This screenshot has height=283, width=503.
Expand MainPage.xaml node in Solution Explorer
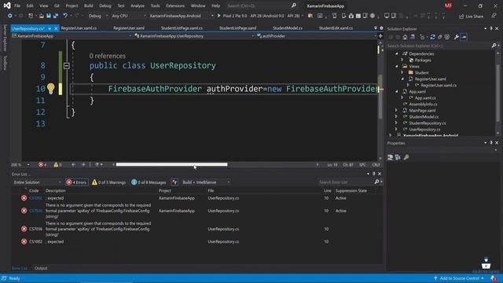(x=396, y=110)
